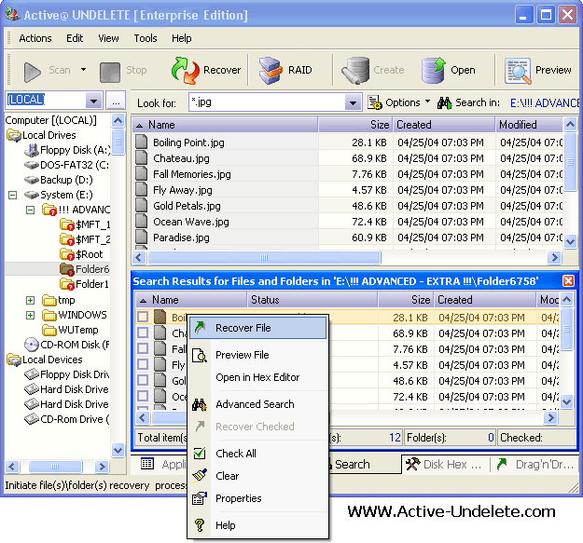Click the Create disk image icon
583x543 pixels.
pyautogui.click(x=355, y=70)
